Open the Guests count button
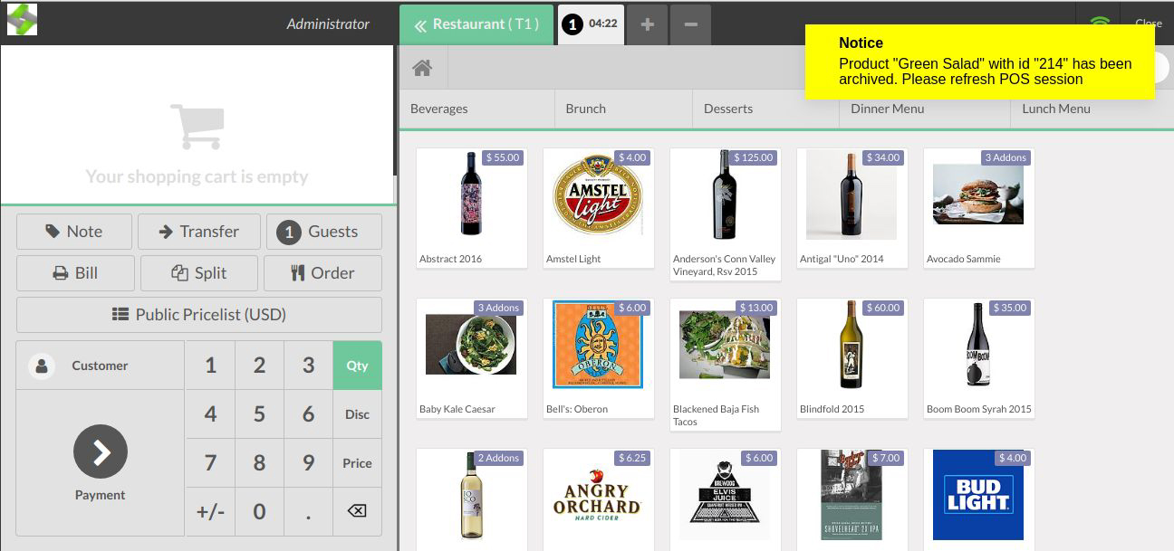This screenshot has width=1174, height=551. click(x=323, y=232)
